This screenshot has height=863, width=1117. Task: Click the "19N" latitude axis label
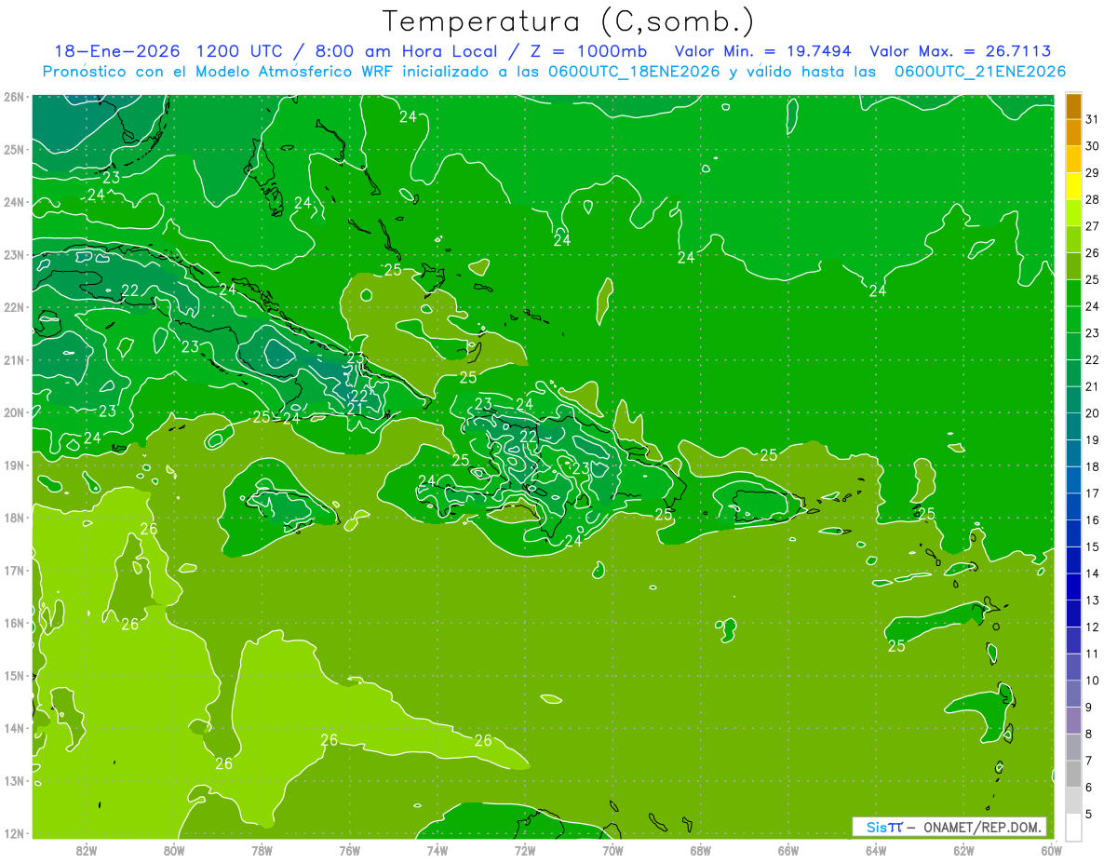pyautogui.click(x=13, y=465)
